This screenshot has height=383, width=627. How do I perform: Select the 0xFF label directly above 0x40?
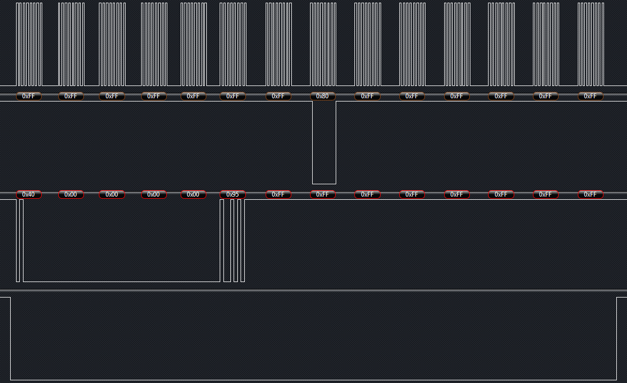(28, 96)
